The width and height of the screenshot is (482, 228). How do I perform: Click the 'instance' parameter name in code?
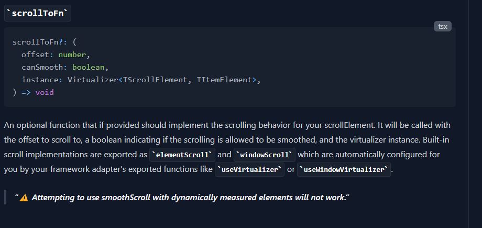pos(40,80)
